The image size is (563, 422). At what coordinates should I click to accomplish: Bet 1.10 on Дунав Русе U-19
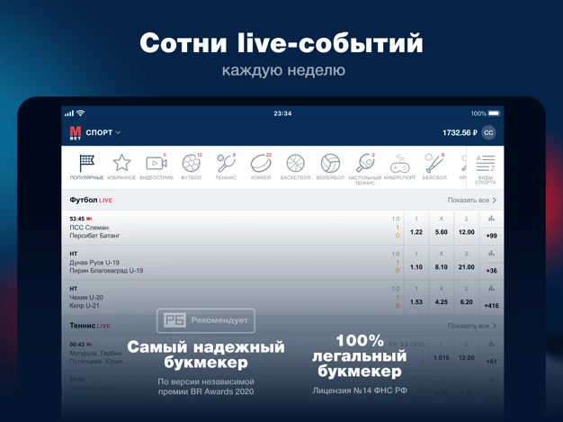(416, 267)
